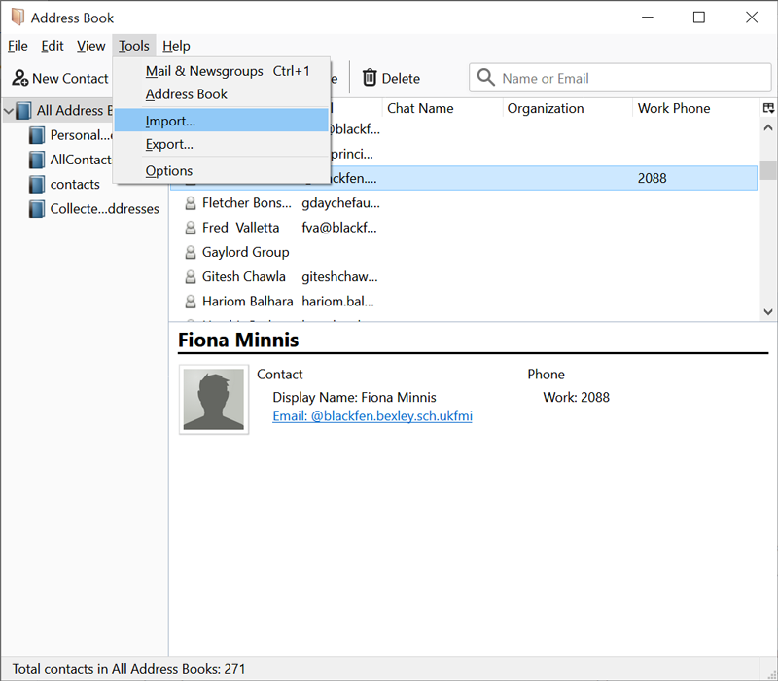Open the column picker icon
The image size is (778, 681).
pos(768,108)
